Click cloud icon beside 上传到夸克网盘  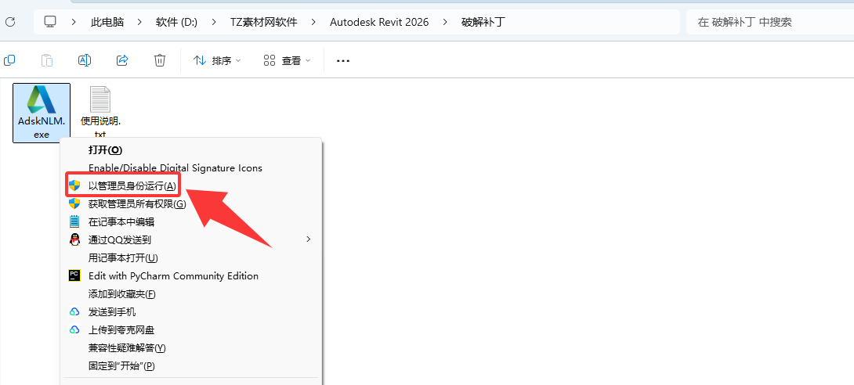[74, 330]
